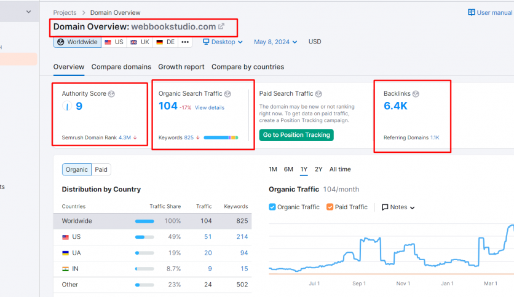
Task: Click the Worldwide globe icon
Action: coord(61,42)
